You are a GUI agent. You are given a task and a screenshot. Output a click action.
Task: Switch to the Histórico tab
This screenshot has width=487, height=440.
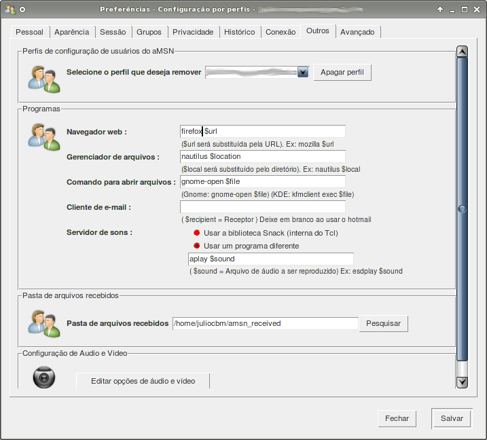[240, 32]
